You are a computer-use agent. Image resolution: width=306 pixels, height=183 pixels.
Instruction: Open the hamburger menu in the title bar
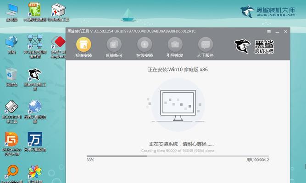[x=269, y=32]
